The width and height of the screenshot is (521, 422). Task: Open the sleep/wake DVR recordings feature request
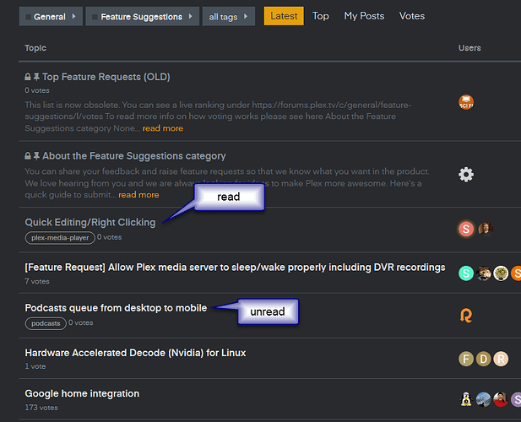click(x=235, y=268)
